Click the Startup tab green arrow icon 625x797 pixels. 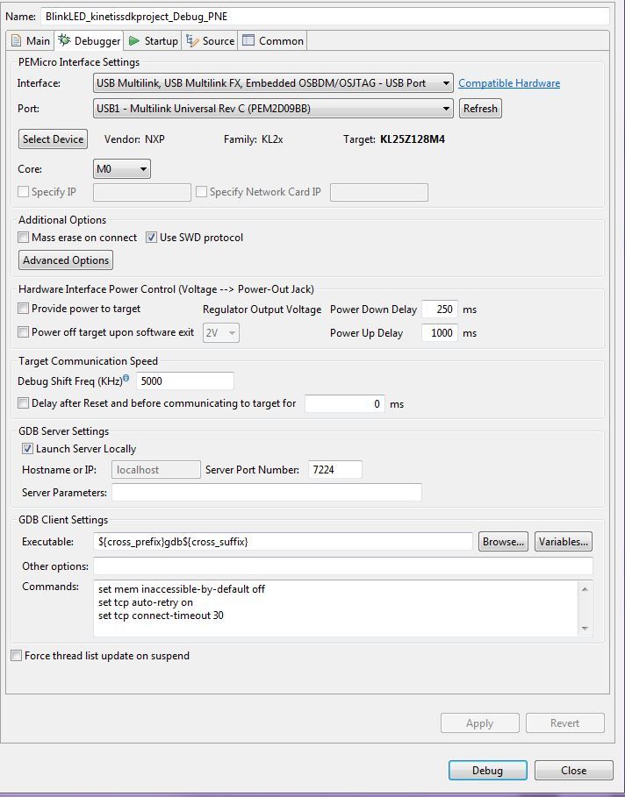133,40
